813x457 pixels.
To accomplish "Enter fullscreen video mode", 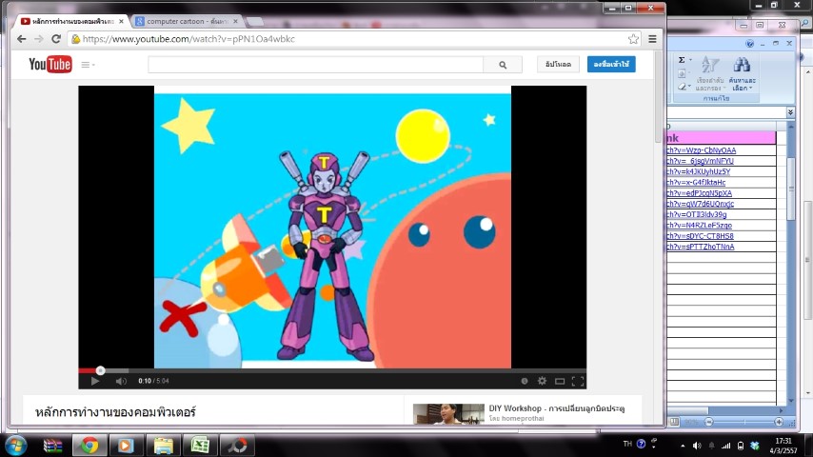I will 578,381.
